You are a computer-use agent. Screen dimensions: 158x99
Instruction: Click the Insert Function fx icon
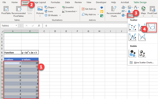(x=39, y=26)
